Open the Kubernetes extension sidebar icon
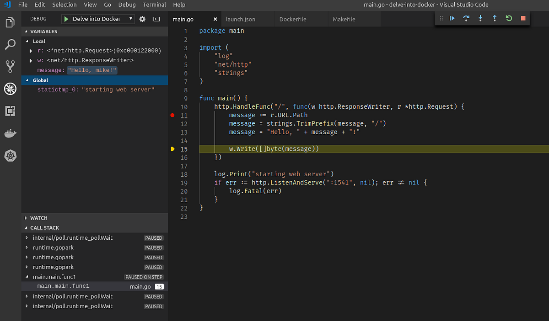549x321 pixels. (x=10, y=155)
